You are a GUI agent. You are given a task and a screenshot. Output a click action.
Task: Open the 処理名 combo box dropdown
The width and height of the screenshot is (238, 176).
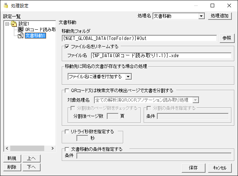(x=201, y=16)
